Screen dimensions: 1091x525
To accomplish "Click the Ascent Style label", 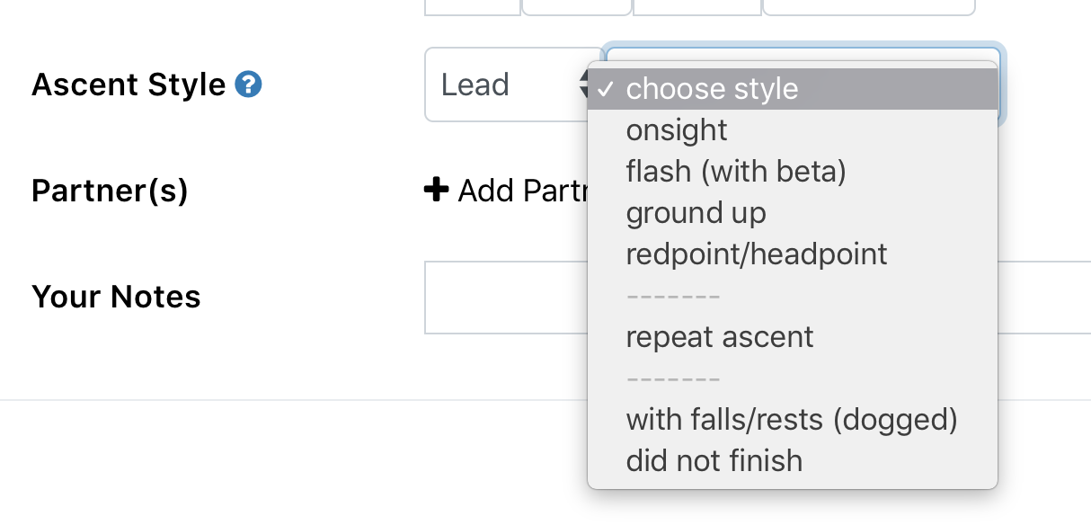I will 126,84.
